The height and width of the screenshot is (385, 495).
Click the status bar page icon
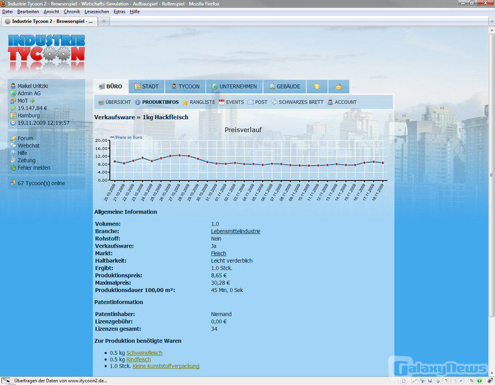coord(404,381)
